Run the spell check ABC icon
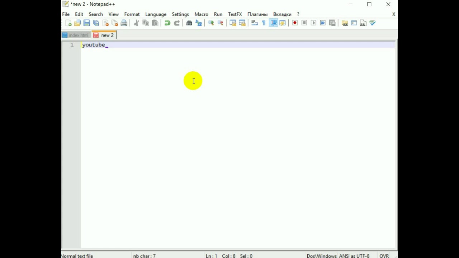The width and height of the screenshot is (459, 258). (373, 23)
